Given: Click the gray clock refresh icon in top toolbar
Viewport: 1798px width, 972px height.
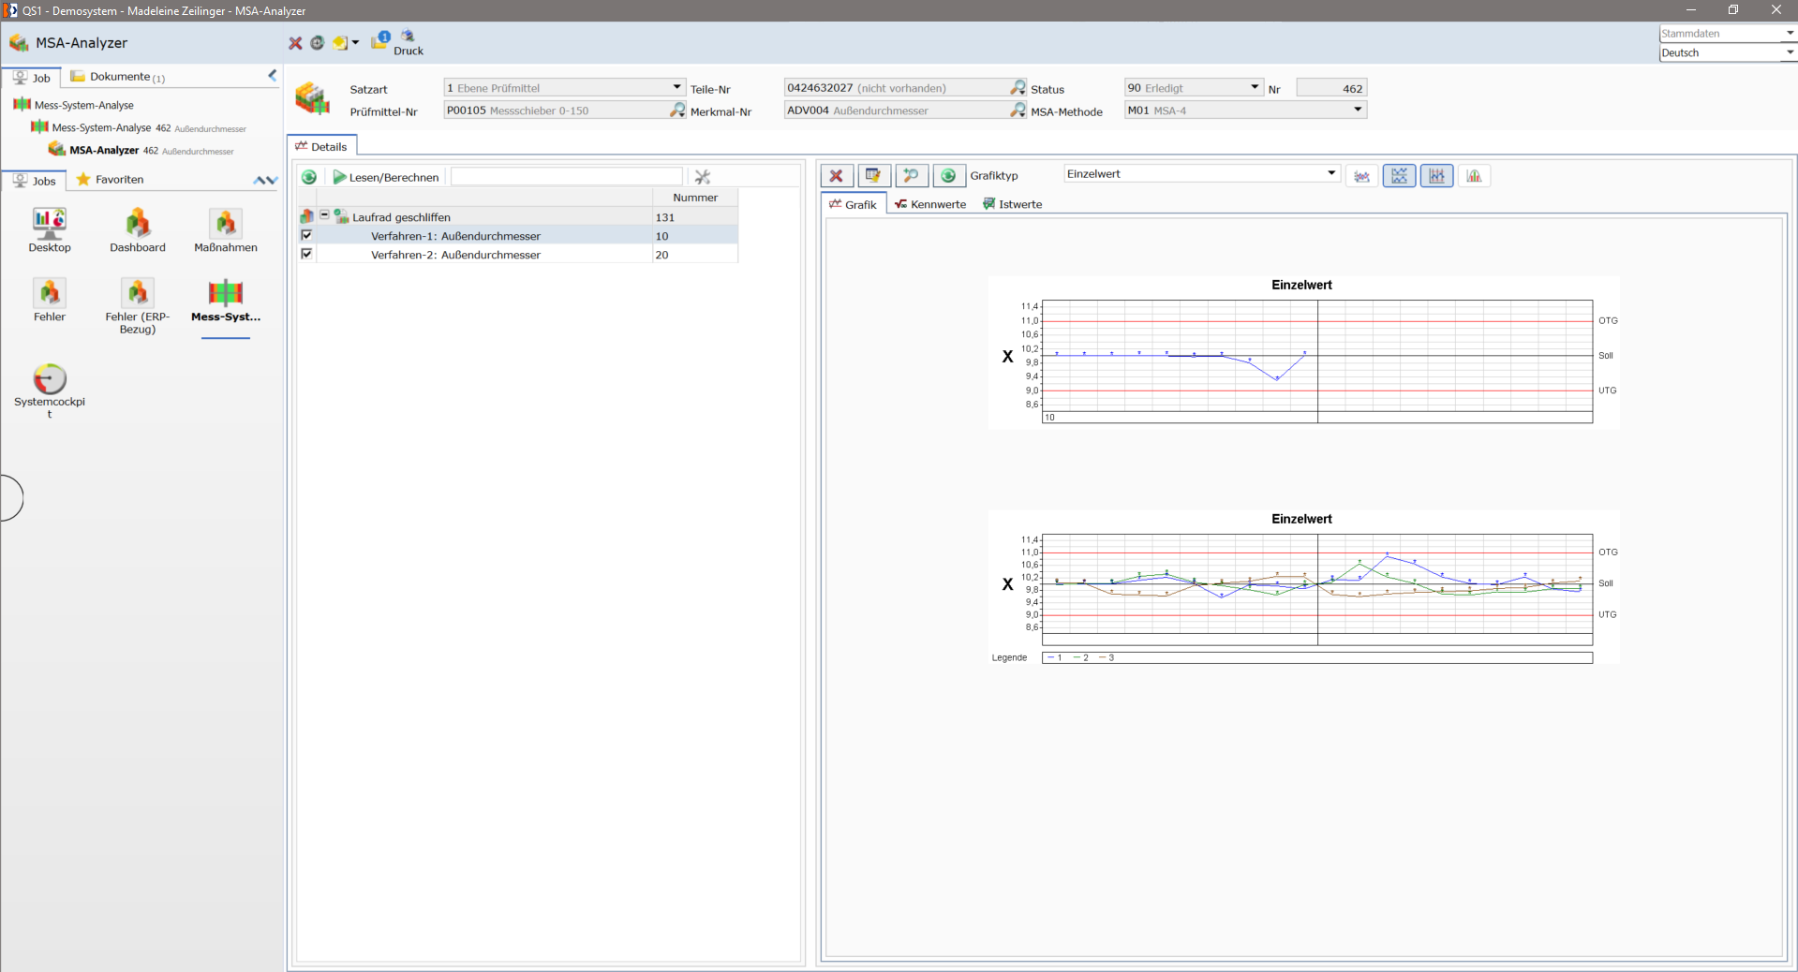Looking at the screenshot, I should tap(318, 43).
